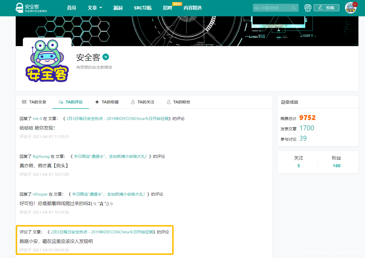
Task: Click the 投稿 button
Action: (326, 8)
